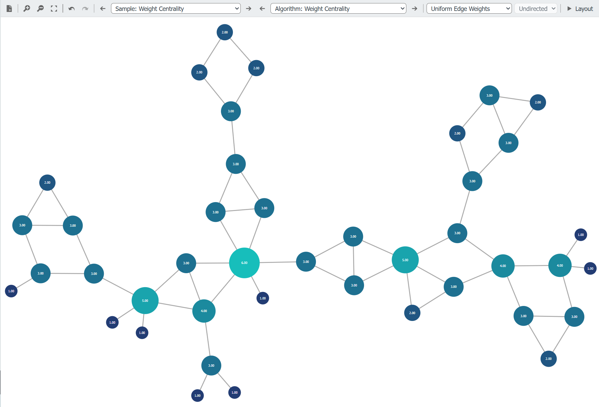Open the Uniform Edge Weights dropdown
The width and height of the screenshot is (599, 407).
tap(469, 8)
